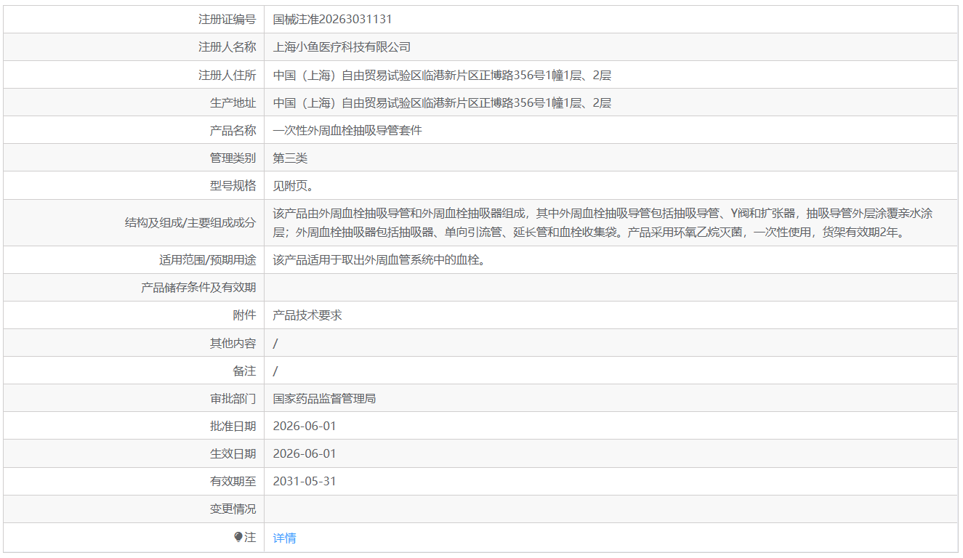Click the 注册证编号 label

click(x=227, y=20)
